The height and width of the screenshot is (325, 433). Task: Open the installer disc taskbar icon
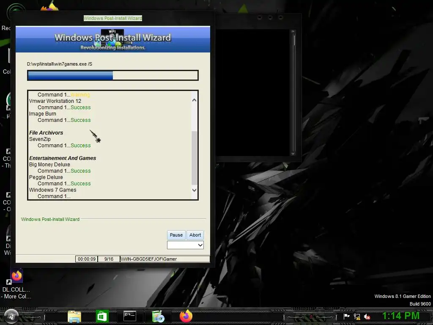coord(158,317)
